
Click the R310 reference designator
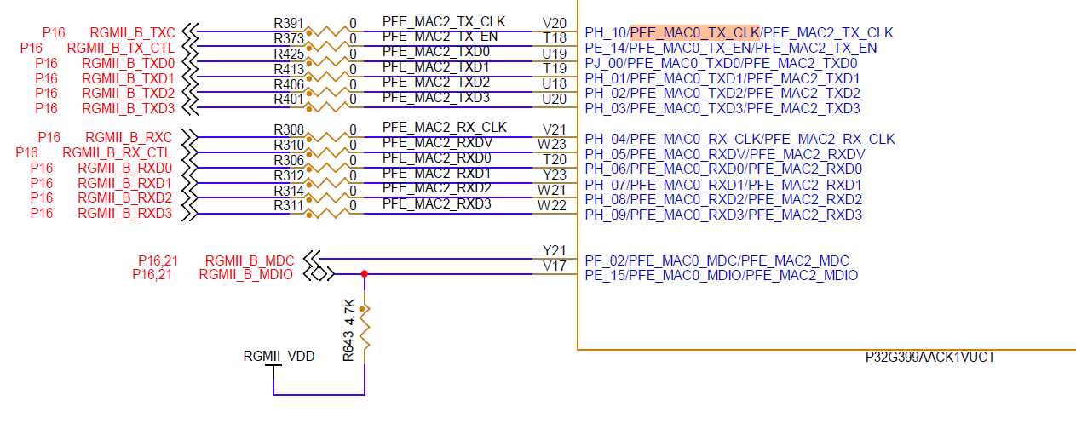[289, 145]
